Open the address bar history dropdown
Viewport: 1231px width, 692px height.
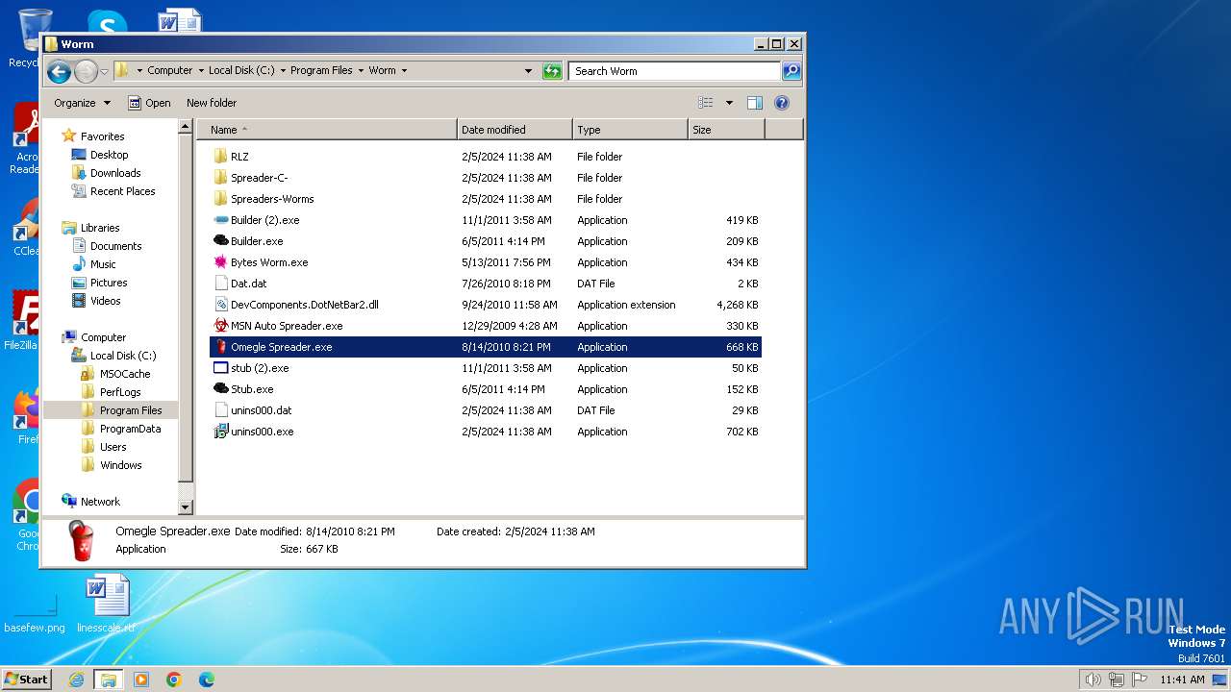click(x=528, y=71)
